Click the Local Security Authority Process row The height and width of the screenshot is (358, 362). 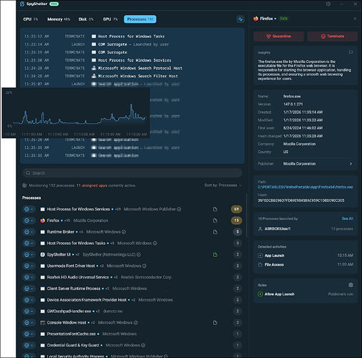coord(132,356)
